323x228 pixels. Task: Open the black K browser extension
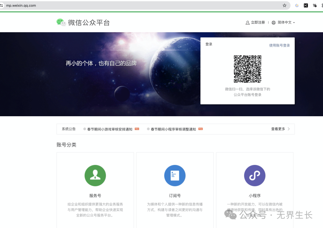click(306, 6)
